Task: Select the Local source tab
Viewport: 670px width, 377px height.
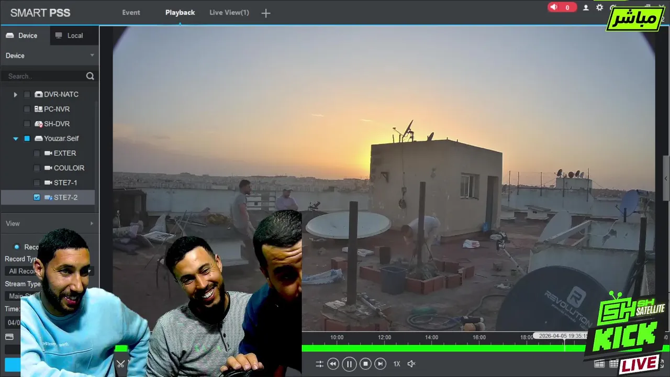Action: pyautogui.click(x=74, y=36)
